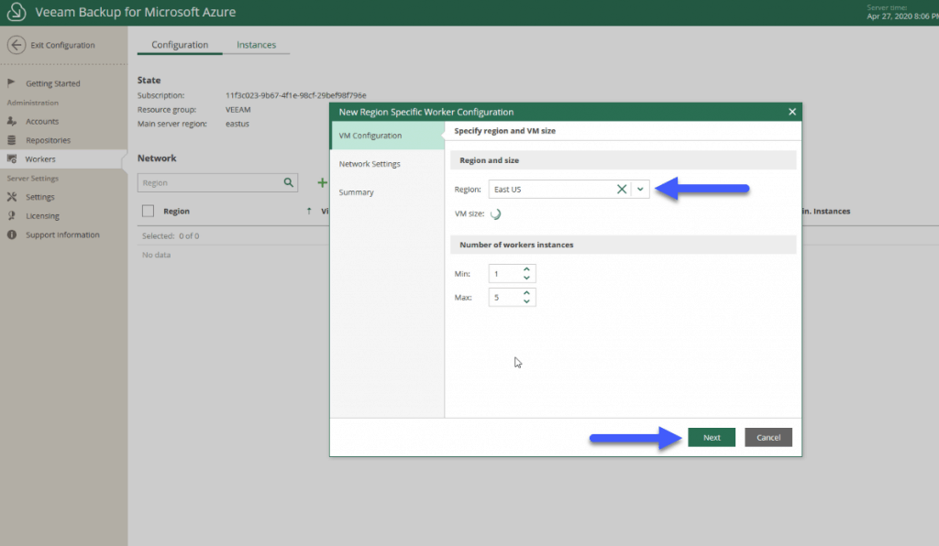
Task: Open Licensing in the sidebar
Action: tap(42, 216)
